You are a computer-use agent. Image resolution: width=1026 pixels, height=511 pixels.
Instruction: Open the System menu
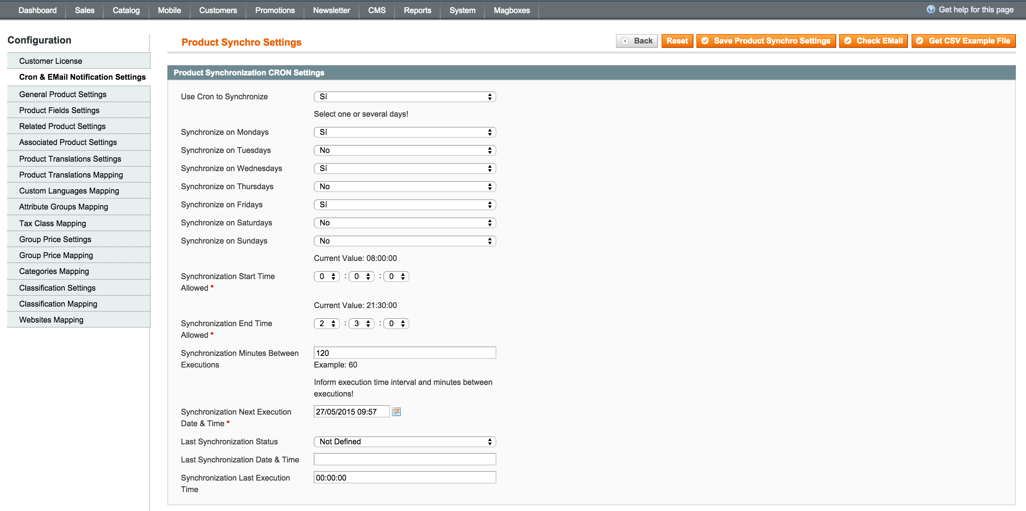(462, 10)
